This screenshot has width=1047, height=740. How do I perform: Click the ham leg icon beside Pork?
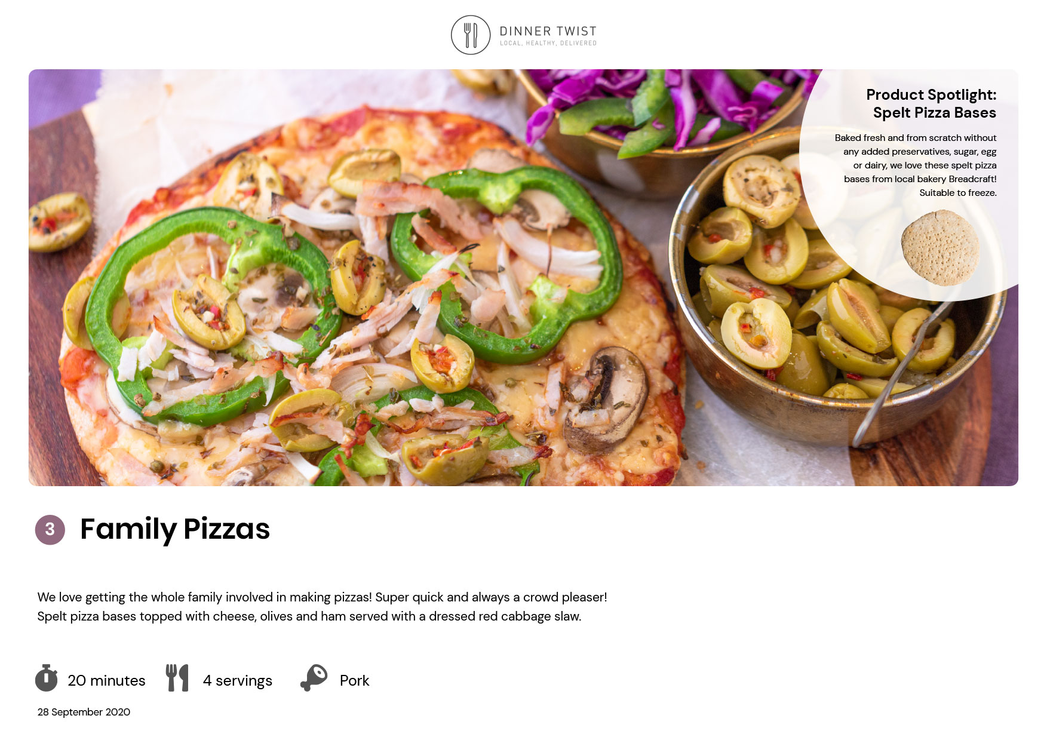(314, 678)
